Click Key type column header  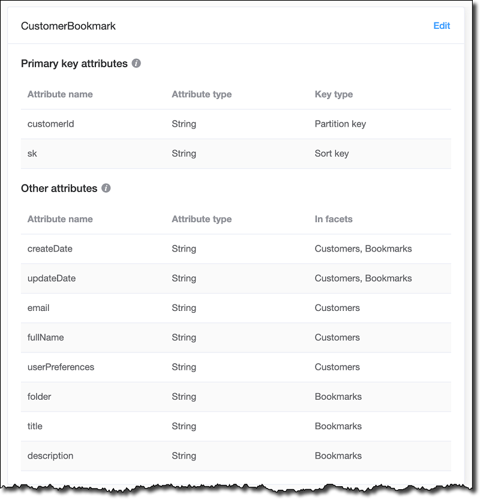click(x=334, y=94)
